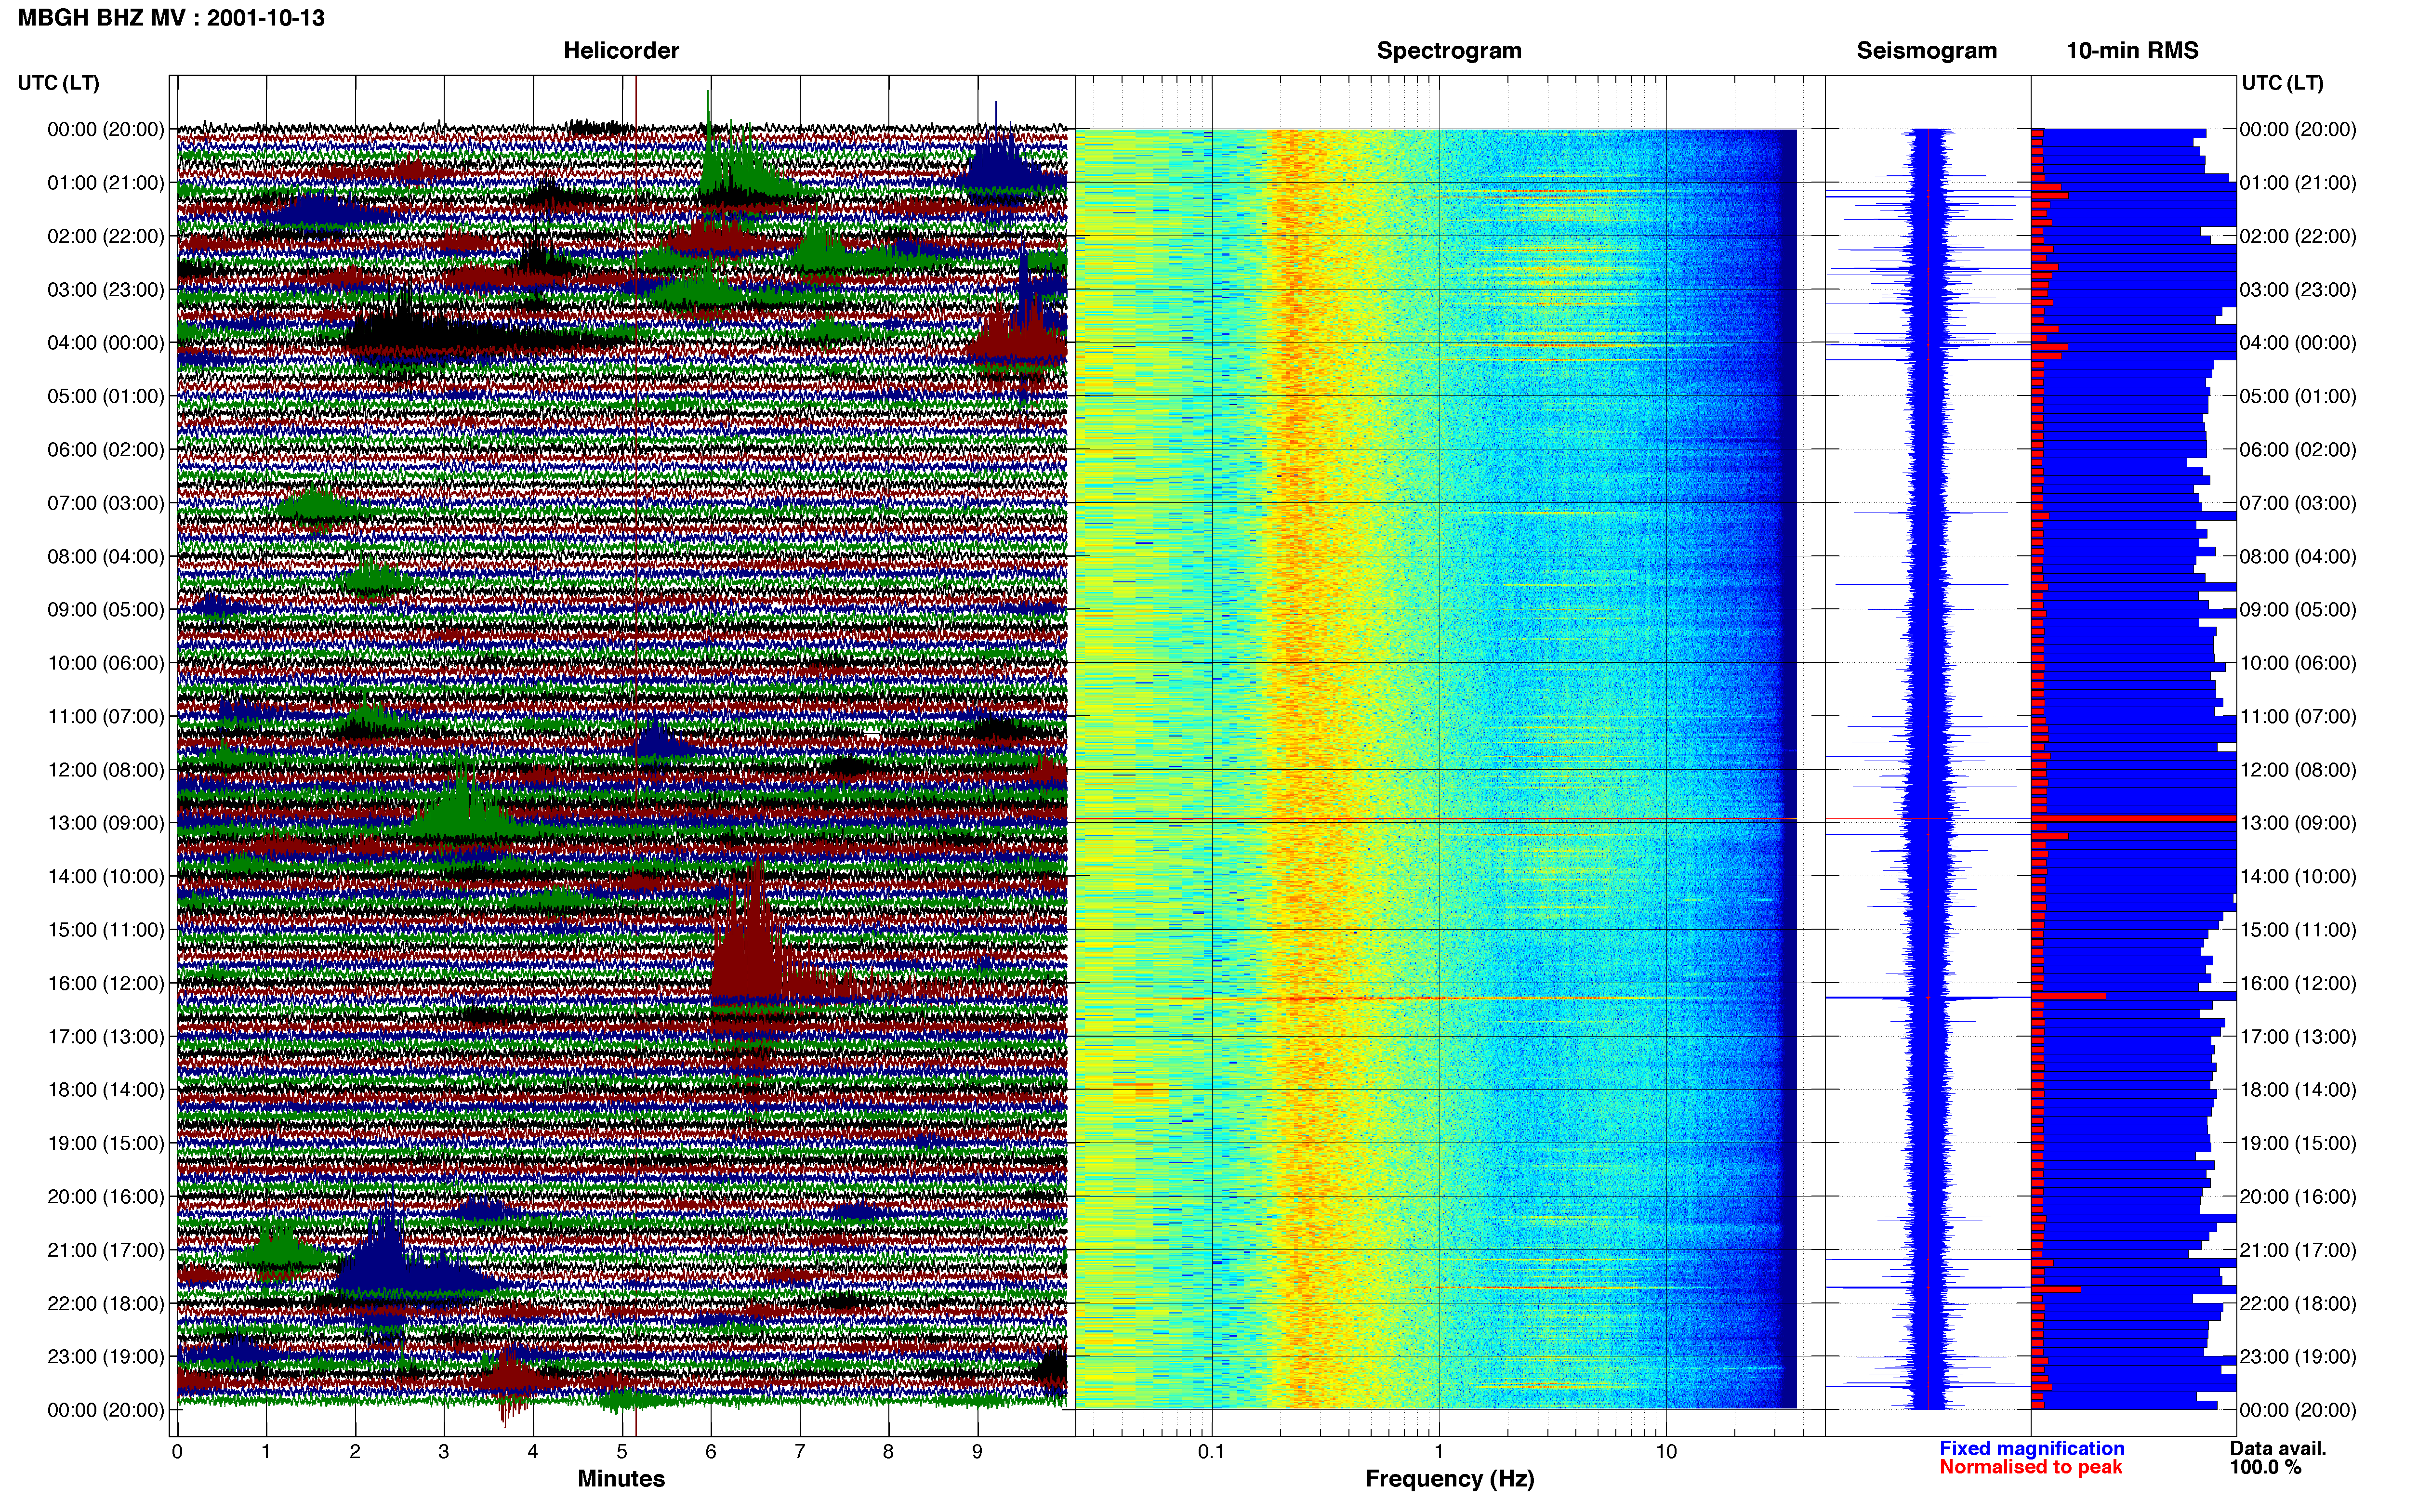2418x1512 pixels.
Task: Click the frequency tick label '10'
Action: (x=1666, y=1452)
